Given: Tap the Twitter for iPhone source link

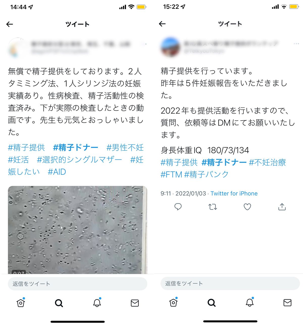Looking at the screenshot, I should [x=234, y=194].
